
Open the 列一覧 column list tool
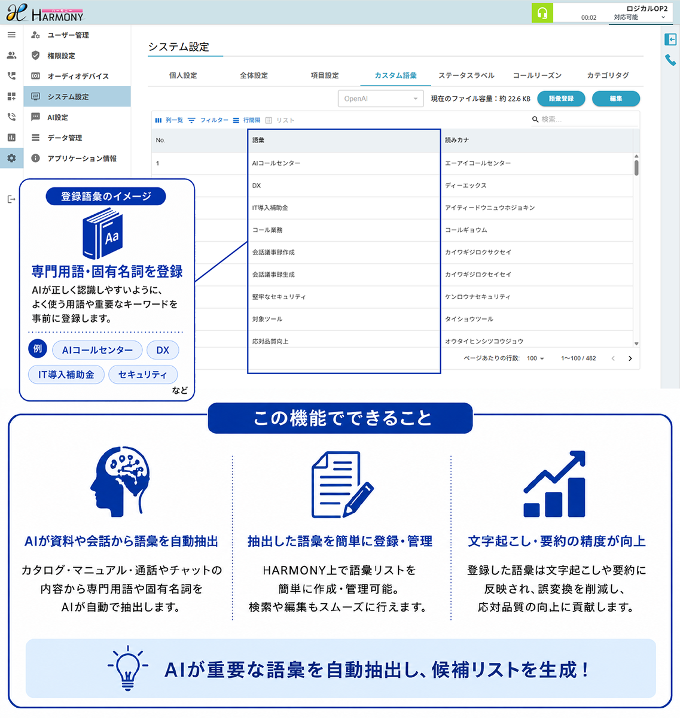[x=169, y=120]
